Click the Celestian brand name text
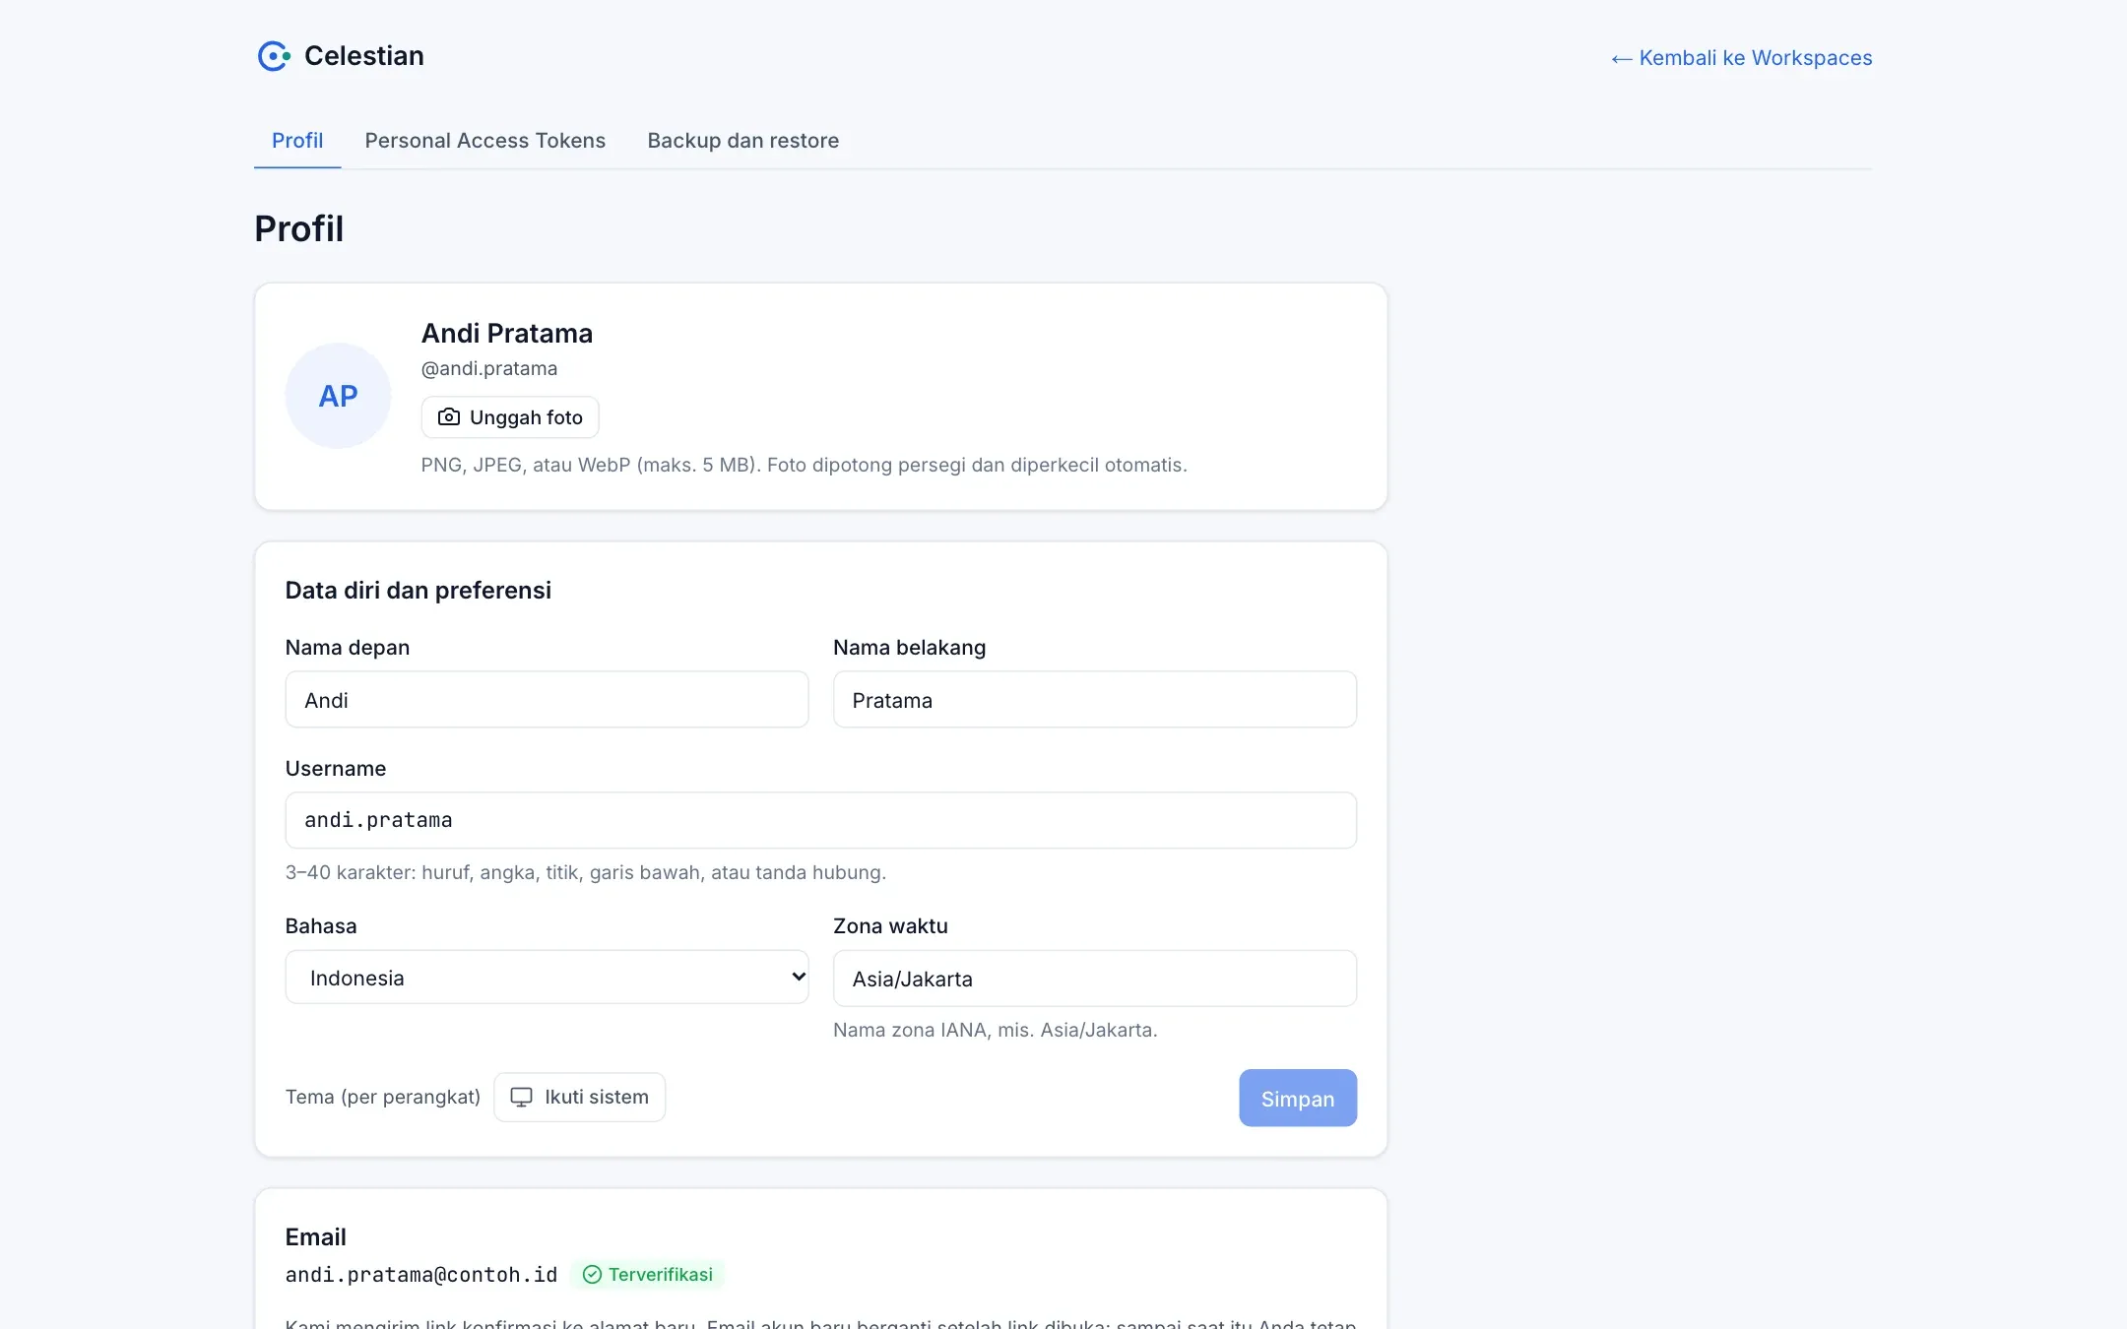Viewport: 2127px width, 1329px height. point(364,56)
